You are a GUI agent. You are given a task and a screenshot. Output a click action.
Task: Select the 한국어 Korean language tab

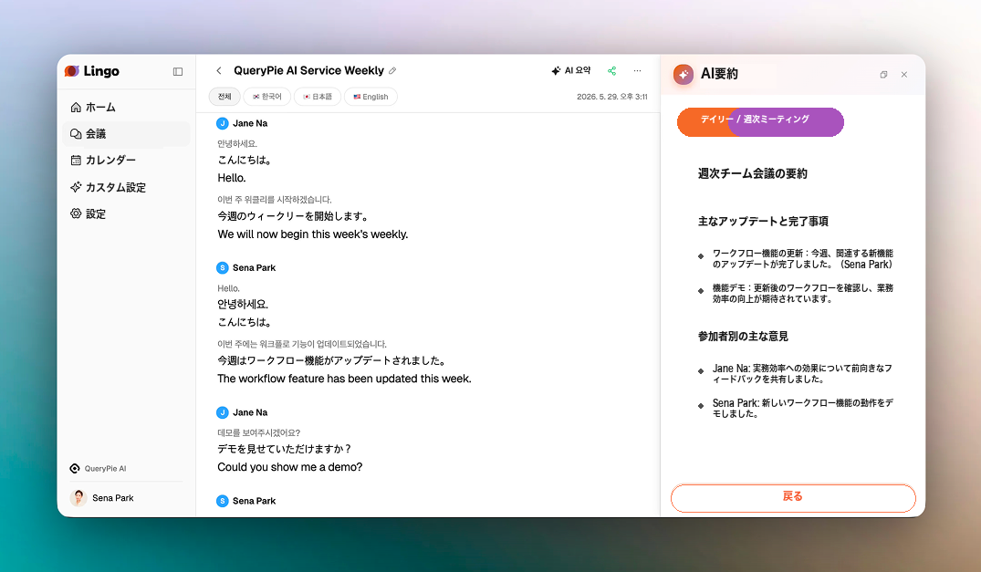267,97
